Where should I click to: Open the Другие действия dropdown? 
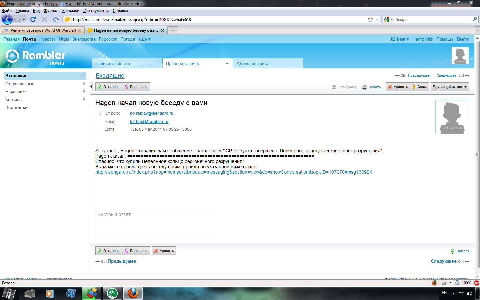pyautogui.click(x=450, y=87)
